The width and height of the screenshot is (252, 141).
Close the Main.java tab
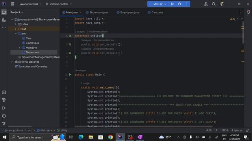coord(80,12)
